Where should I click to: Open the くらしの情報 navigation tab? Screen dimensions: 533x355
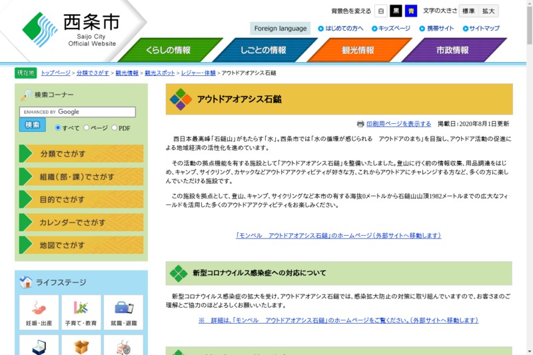pos(169,51)
